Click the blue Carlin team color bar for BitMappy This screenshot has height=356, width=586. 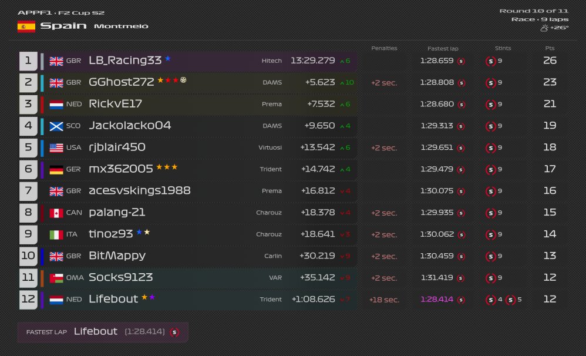tap(42, 257)
